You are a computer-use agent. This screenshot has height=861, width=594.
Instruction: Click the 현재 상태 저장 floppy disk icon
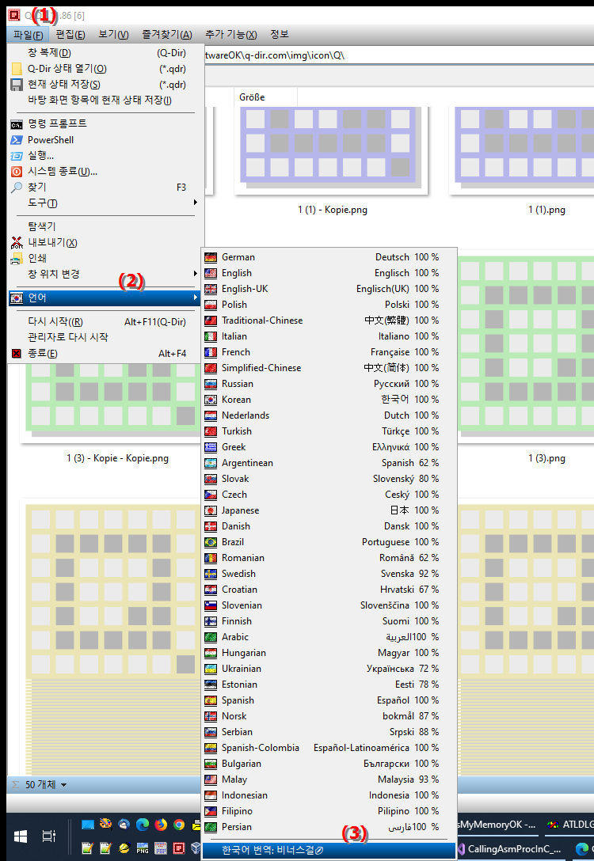tap(17, 85)
